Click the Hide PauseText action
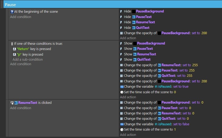 pyautogui.click(x=136, y=17)
